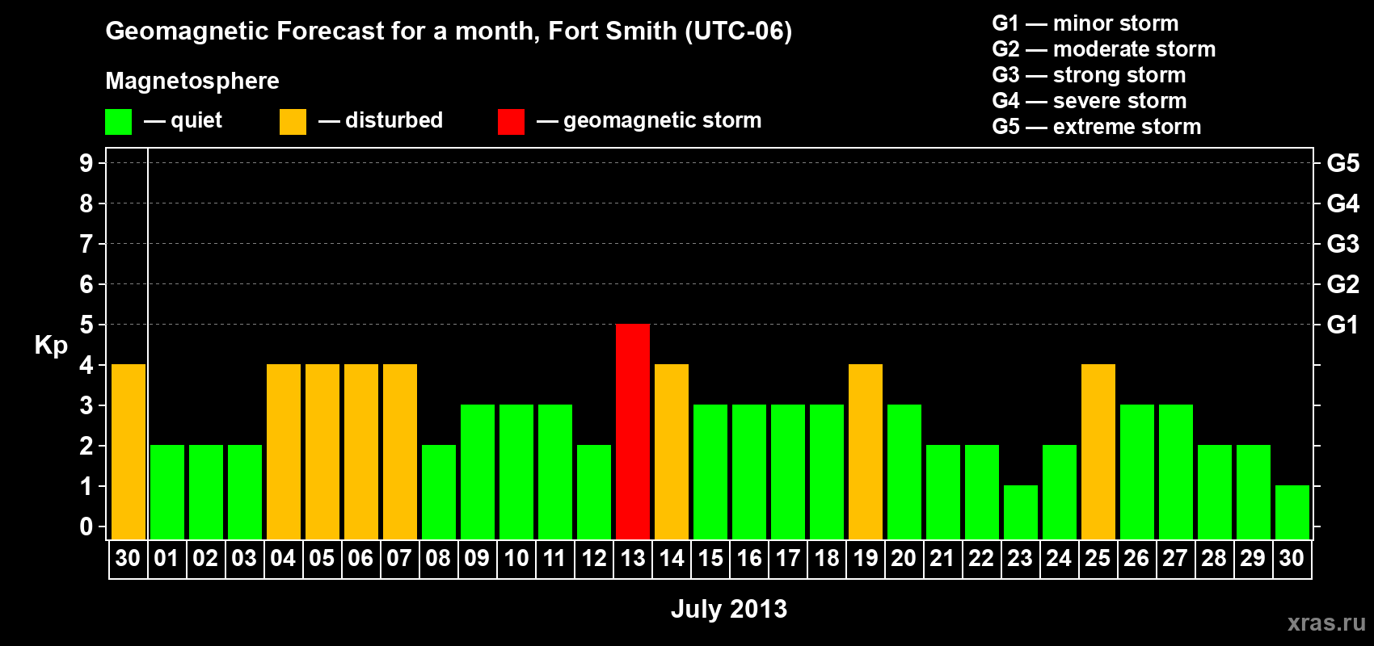The width and height of the screenshot is (1374, 646).
Task: Click date label 19 on the axis
Action: click(866, 558)
